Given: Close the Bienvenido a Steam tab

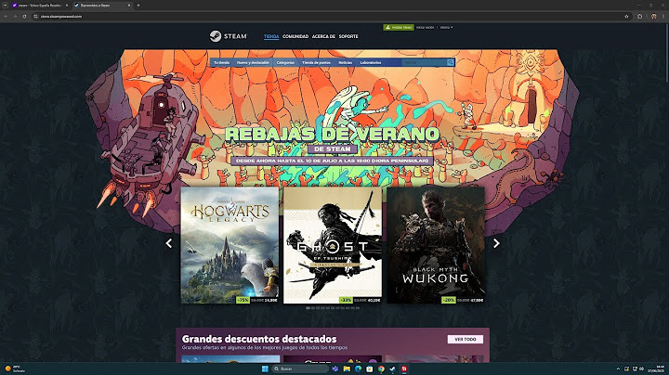Looking at the screenshot, I should click(129, 6).
